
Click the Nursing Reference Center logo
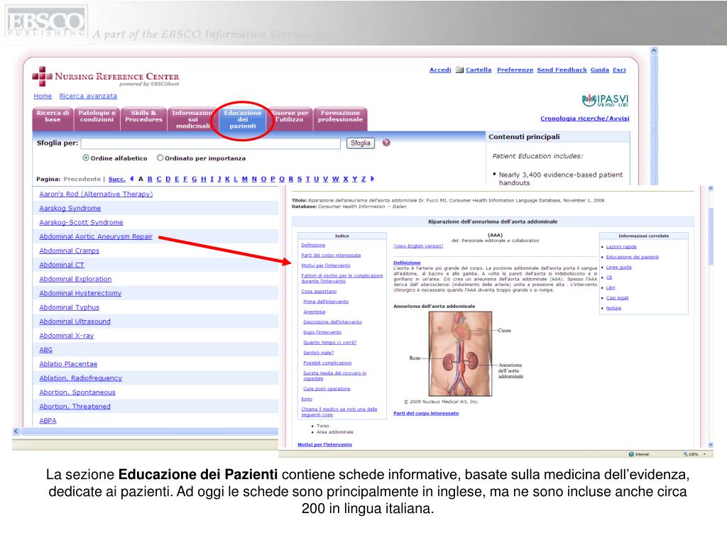point(106,77)
